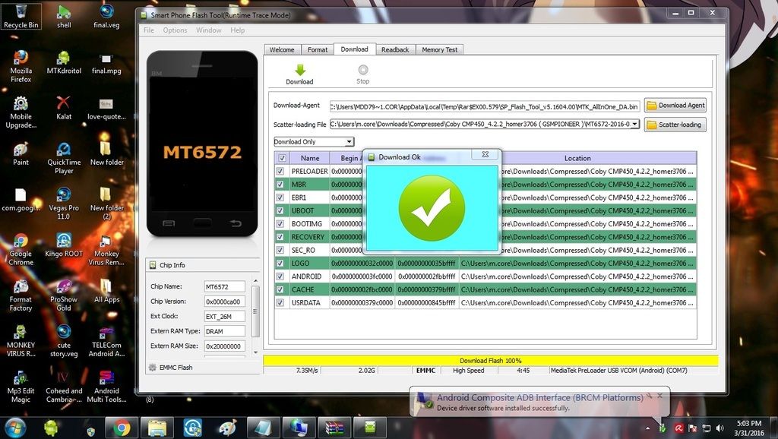The image size is (778, 439).
Task: Uncheck the BOOTIMG partition checkbox
Action: click(280, 224)
